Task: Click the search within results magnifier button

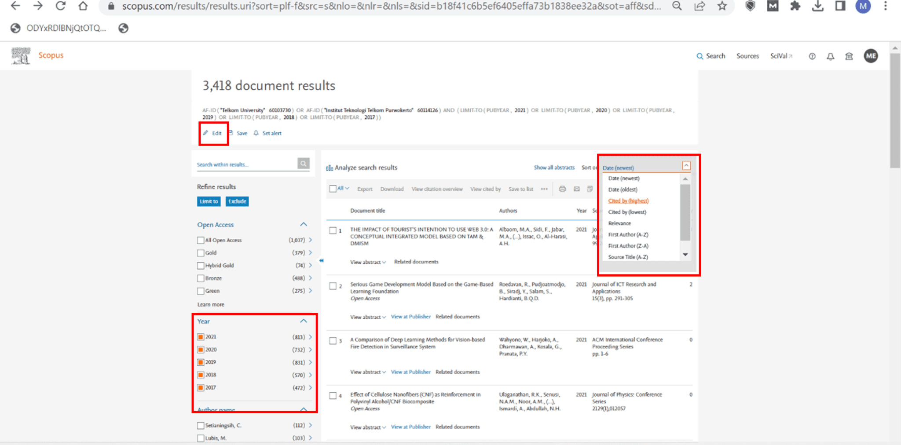Action: (303, 164)
